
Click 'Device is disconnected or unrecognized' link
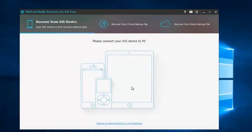119,123
